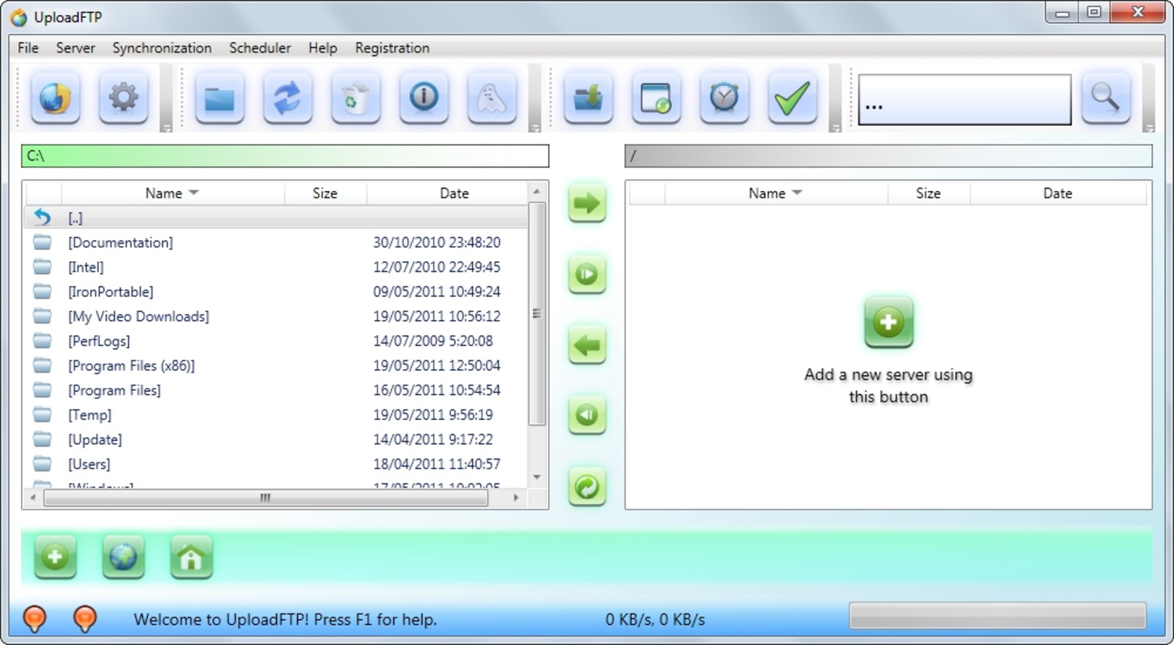
Task: Click the bottom bar globe icon
Action: [123, 556]
